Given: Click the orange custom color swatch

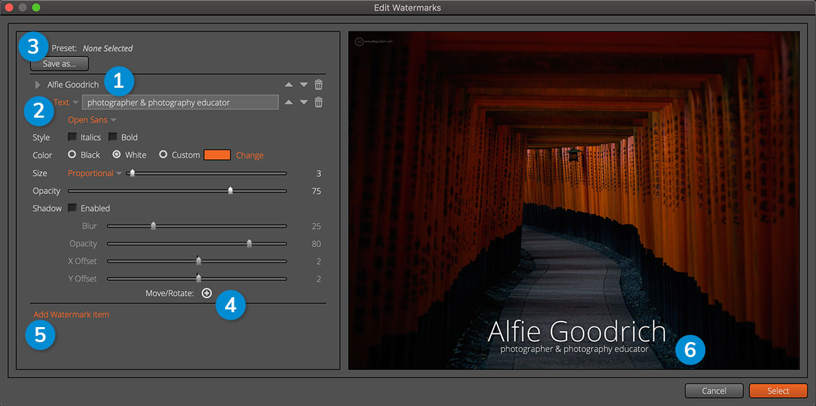Looking at the screenshot, I should pyautogui.click(x=217, y=155).
